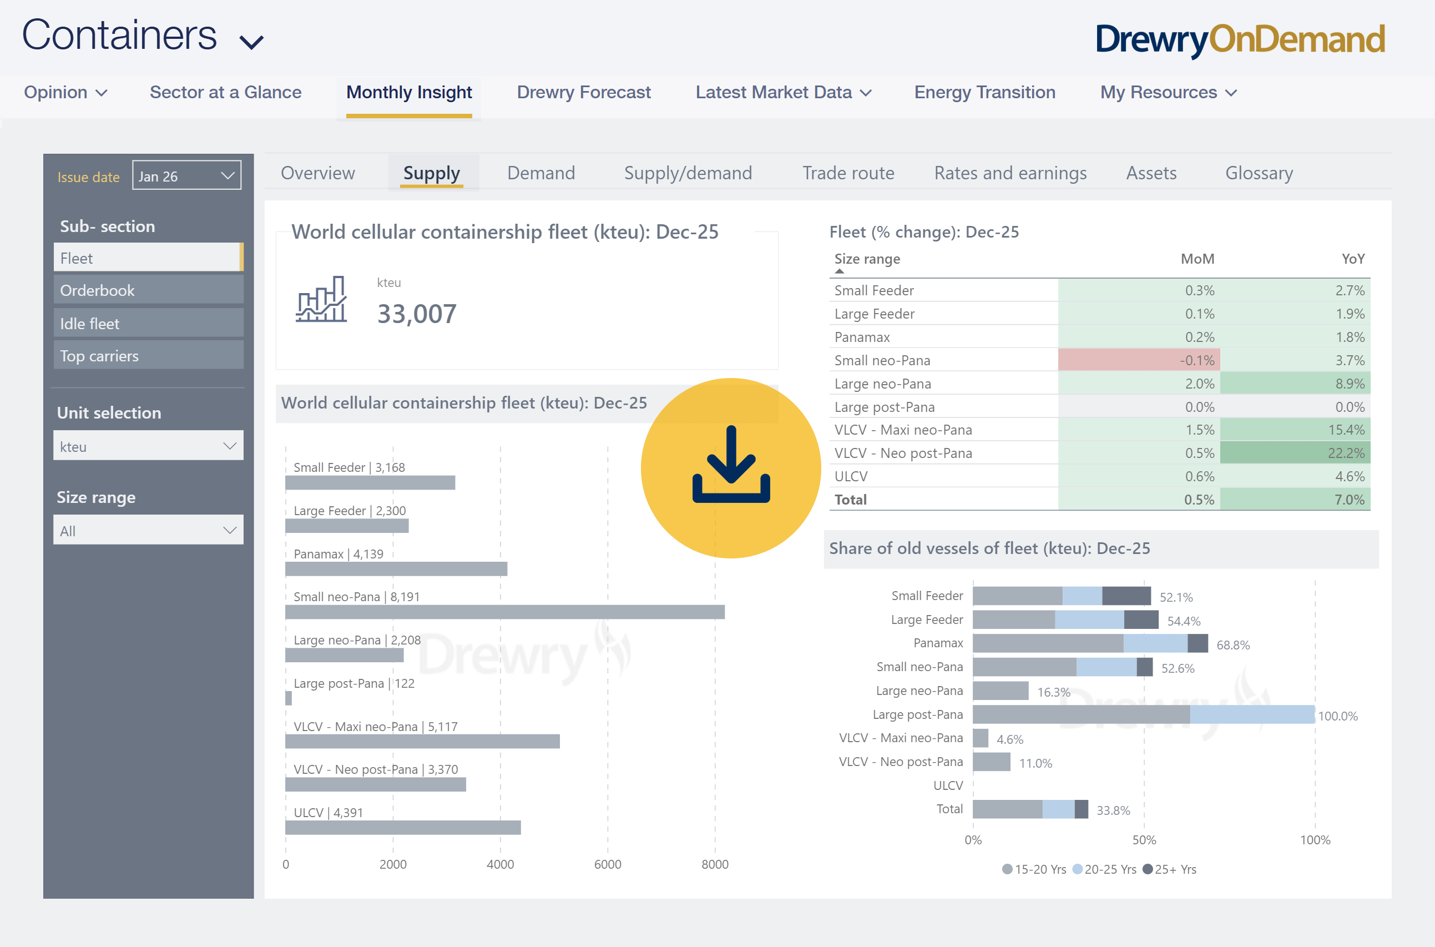This screenshot has height=947, width=1435.
Task: Switch to the Demand tab
Action: coord(540,173)
